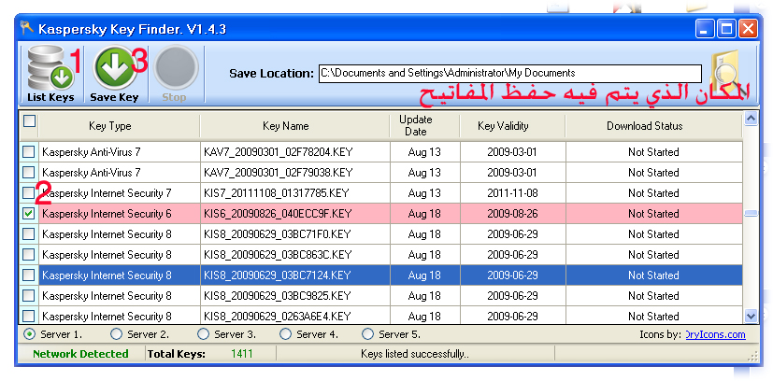Click the 2009-08-26 key validity cell
The image size is (773, 381).
[x=512, y=214]
